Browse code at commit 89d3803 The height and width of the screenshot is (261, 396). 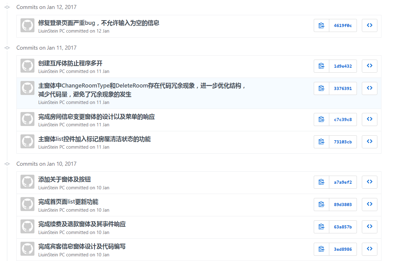coord(369,204)
